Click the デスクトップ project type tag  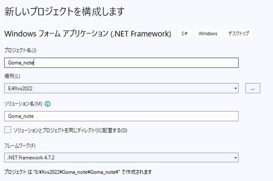point(238,34)
